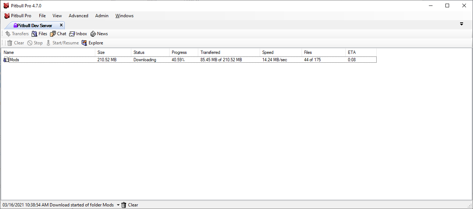The image size is (473, 209).
Task: Sort by the Name column header
Action: point(48,52)
